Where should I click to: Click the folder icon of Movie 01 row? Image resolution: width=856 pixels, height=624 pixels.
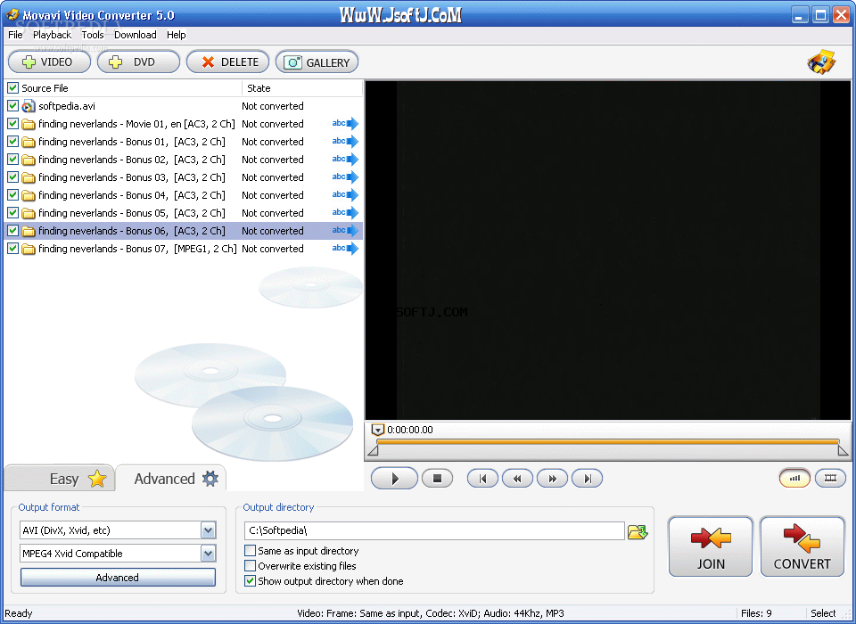point(29,124)
